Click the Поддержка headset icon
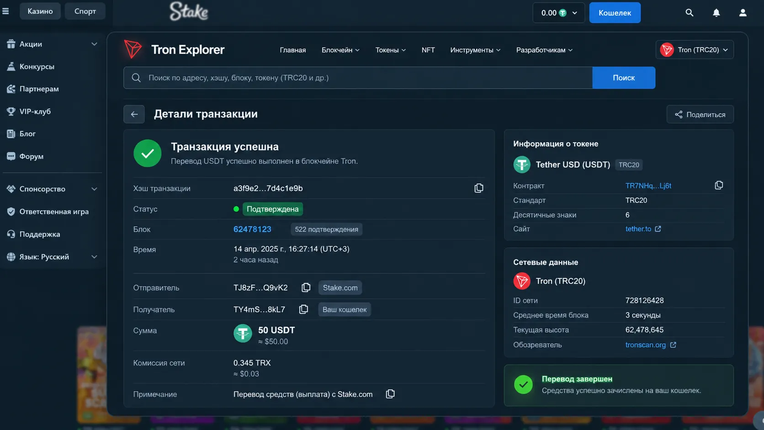 coord(11,234)
